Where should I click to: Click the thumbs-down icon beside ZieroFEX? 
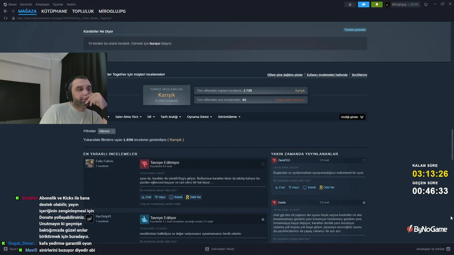pos(274,160)
